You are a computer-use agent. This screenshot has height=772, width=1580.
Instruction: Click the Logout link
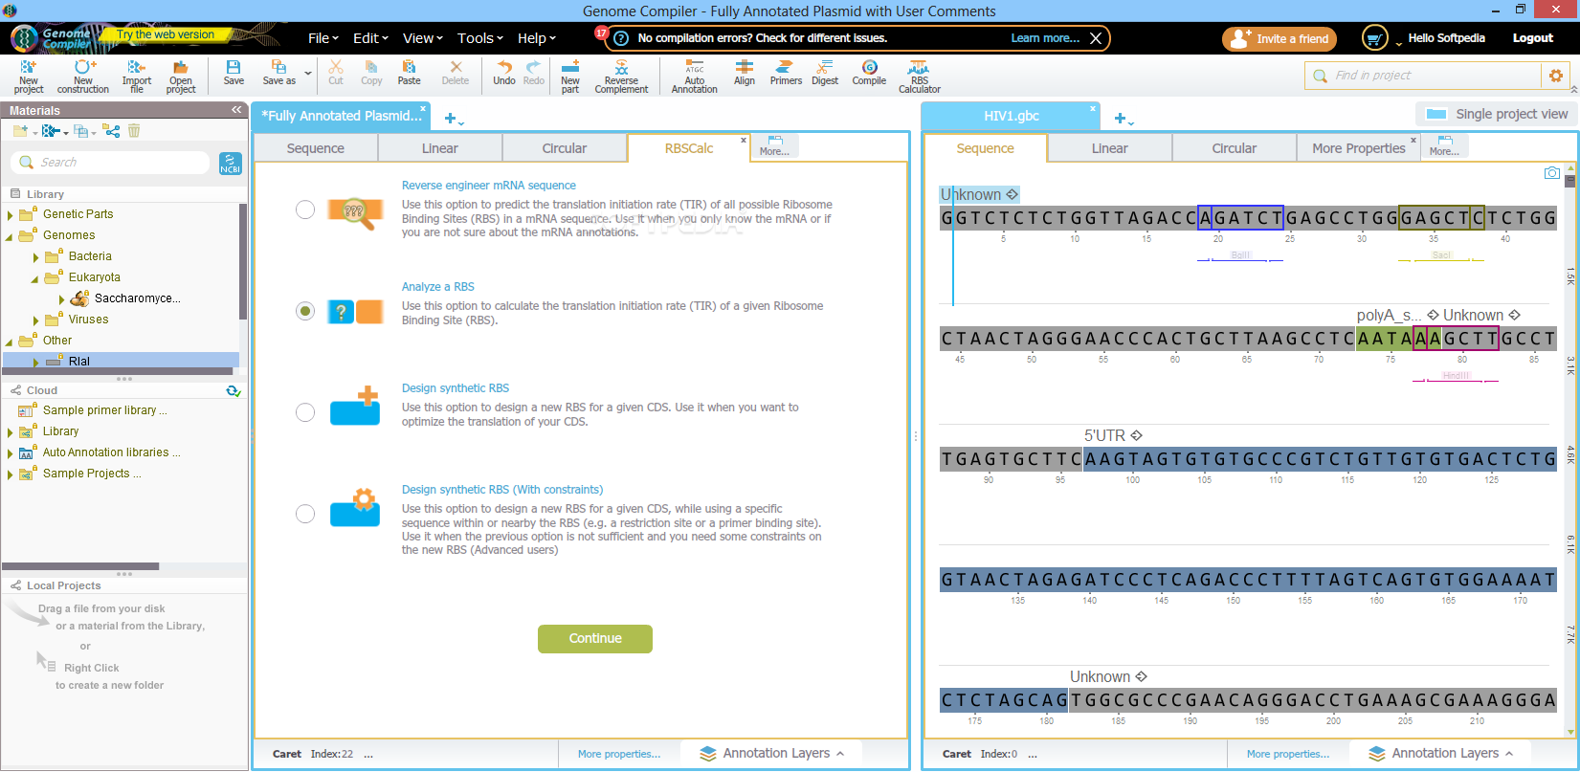(1532, 38)
